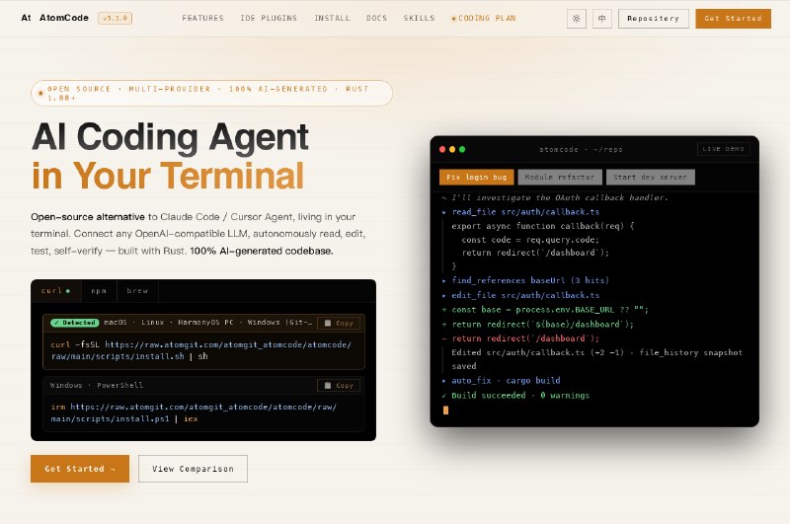Go to the INSTALL nav item
The height and width of the screenshot is (524, 790).
[x=332, y=18]
